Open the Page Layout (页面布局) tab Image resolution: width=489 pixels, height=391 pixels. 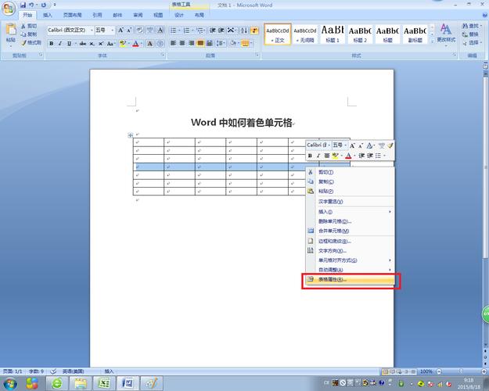pos(72,15)
